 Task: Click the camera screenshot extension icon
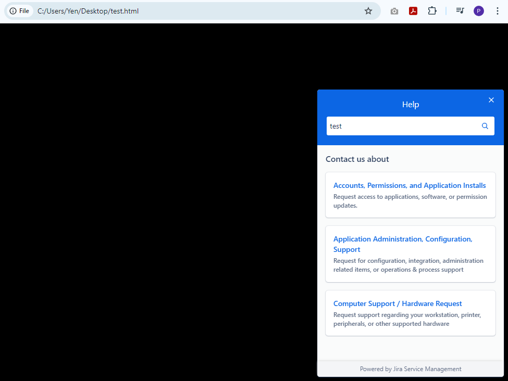click(394, 11)
